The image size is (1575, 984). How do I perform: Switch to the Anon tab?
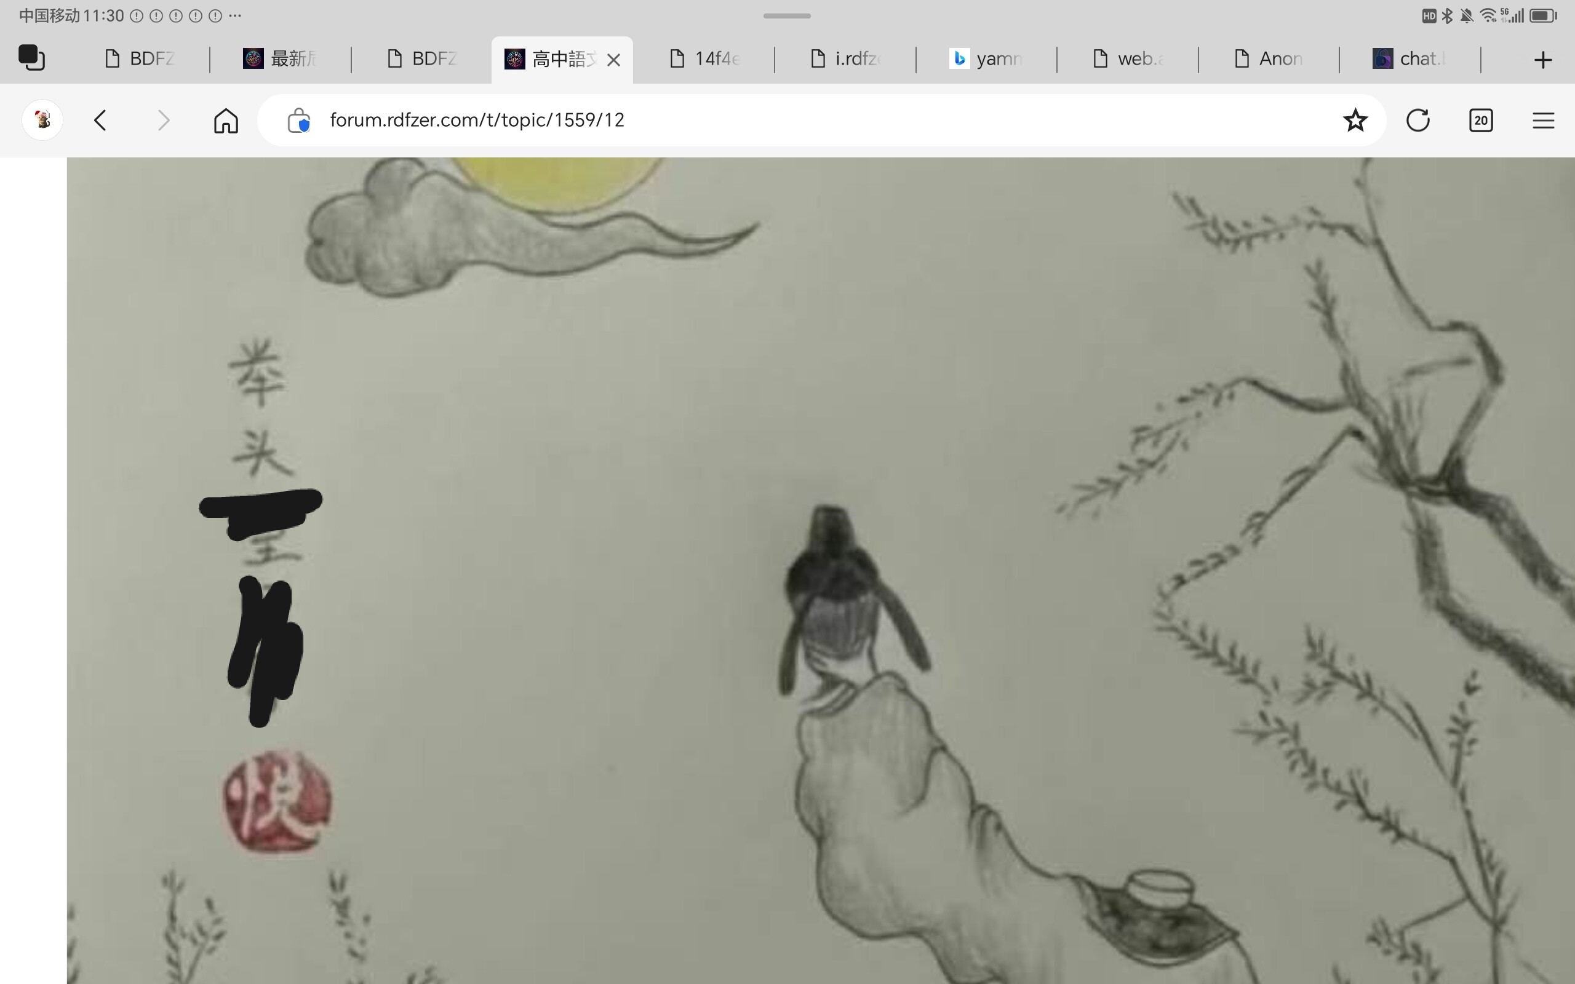click(1269, 58)
